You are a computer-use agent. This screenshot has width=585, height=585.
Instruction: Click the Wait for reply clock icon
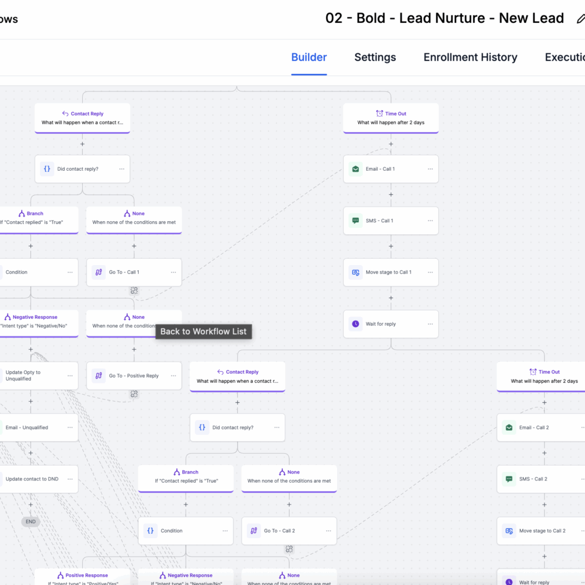[x=355, y=324]
